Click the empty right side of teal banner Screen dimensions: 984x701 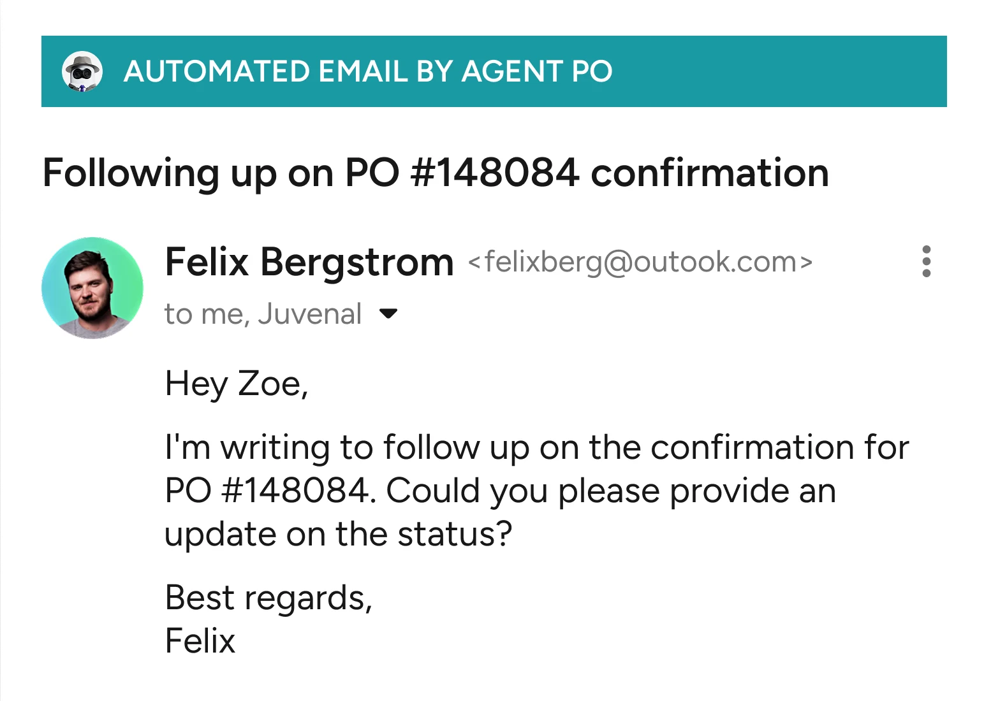[797, 71]
